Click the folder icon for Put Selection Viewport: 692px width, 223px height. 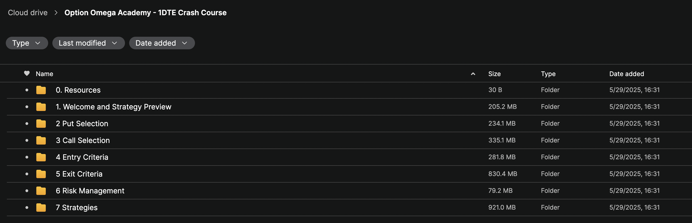point(41,123)
